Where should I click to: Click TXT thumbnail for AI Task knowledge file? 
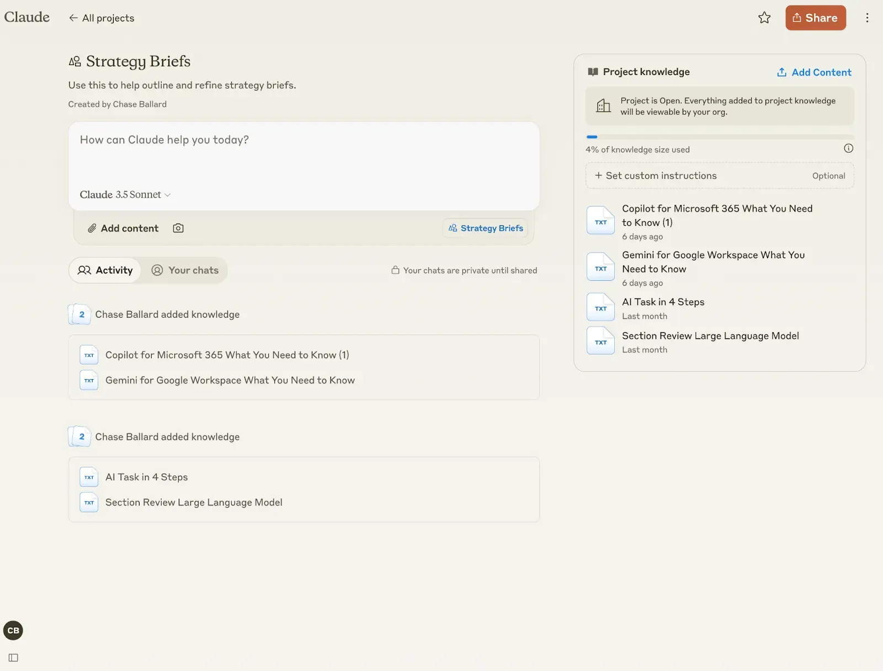[600, 307]
